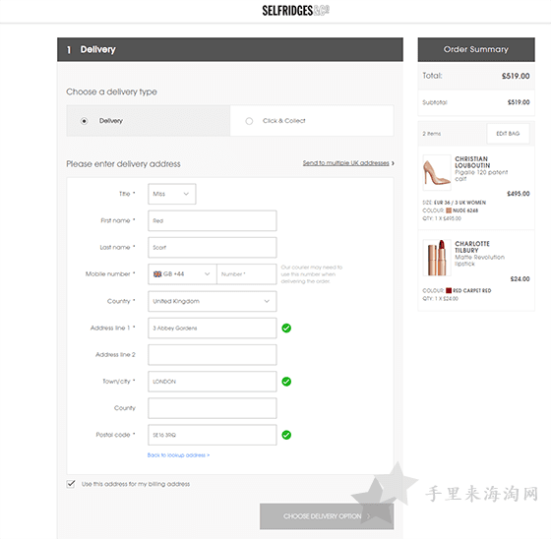Open the Christian Louboutin shoe thumbnail
The height and width of the screenshot is (539, 551).
pos(437,172)
